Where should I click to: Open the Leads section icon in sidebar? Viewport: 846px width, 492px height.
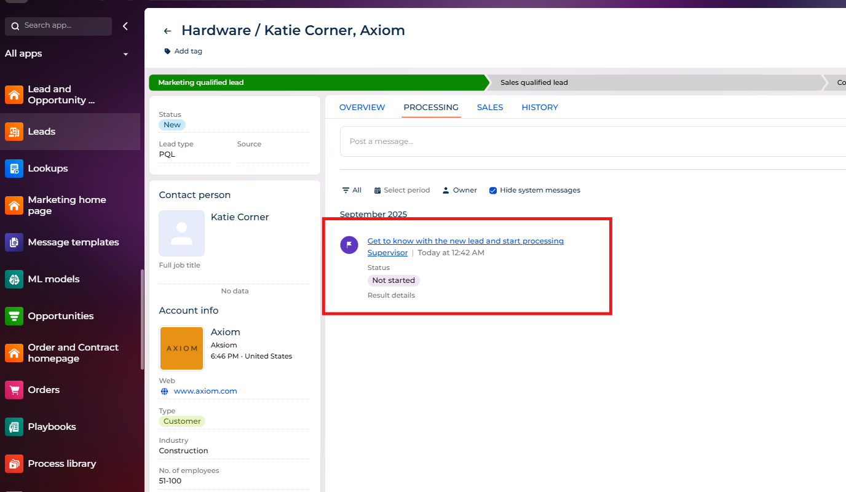point(14,132)
